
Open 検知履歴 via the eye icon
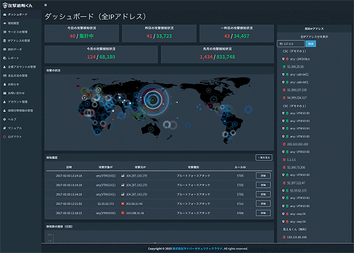pos(5,23)
